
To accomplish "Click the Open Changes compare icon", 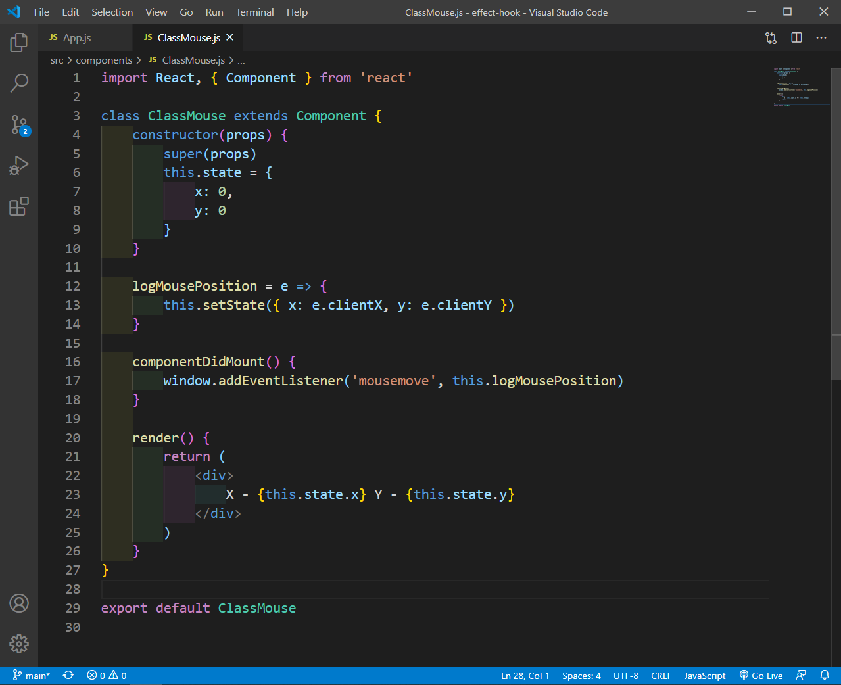I will tap(771, 38).
